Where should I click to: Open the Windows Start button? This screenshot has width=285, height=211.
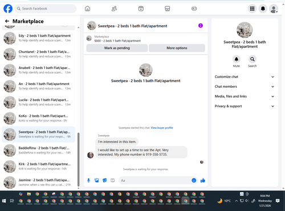[4, 201]
